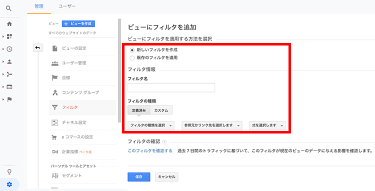Screen dimensions: 375x191
Task: Choose 定義済み filter type toggle
Action: point(138,110)
